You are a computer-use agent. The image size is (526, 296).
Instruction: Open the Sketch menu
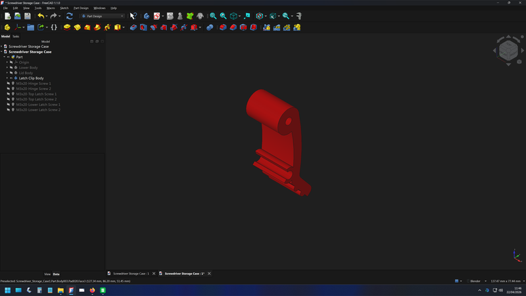point(64,8)
